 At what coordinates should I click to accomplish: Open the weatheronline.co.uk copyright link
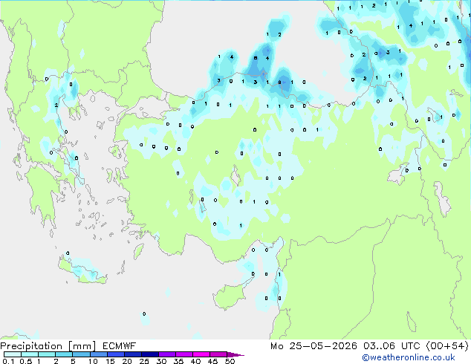(x=409, y=357)
